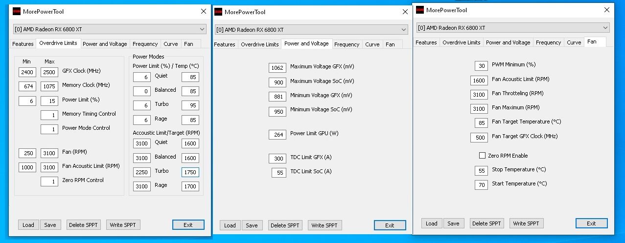The width and height of the screenshot is (625, 243).
Task: Close the left MorePowerTool window
Action: coord(204,11)
